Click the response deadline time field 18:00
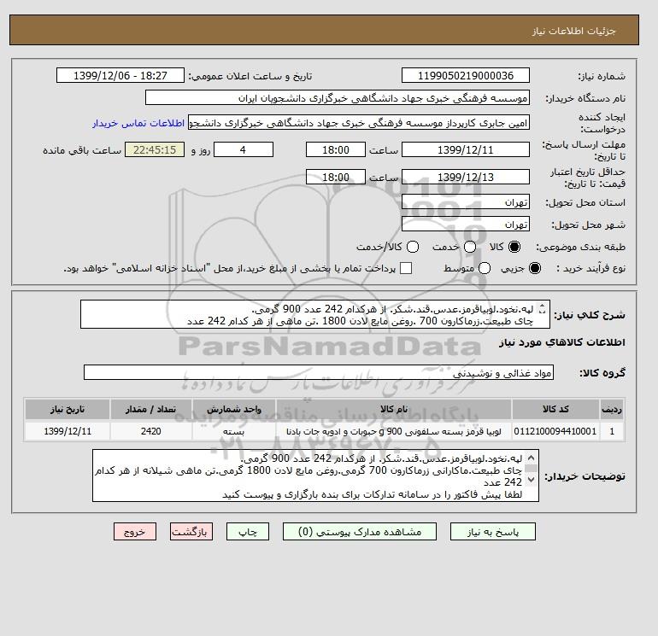The height and width of the screenshot is (636, 658). click(x=336, y=149)
